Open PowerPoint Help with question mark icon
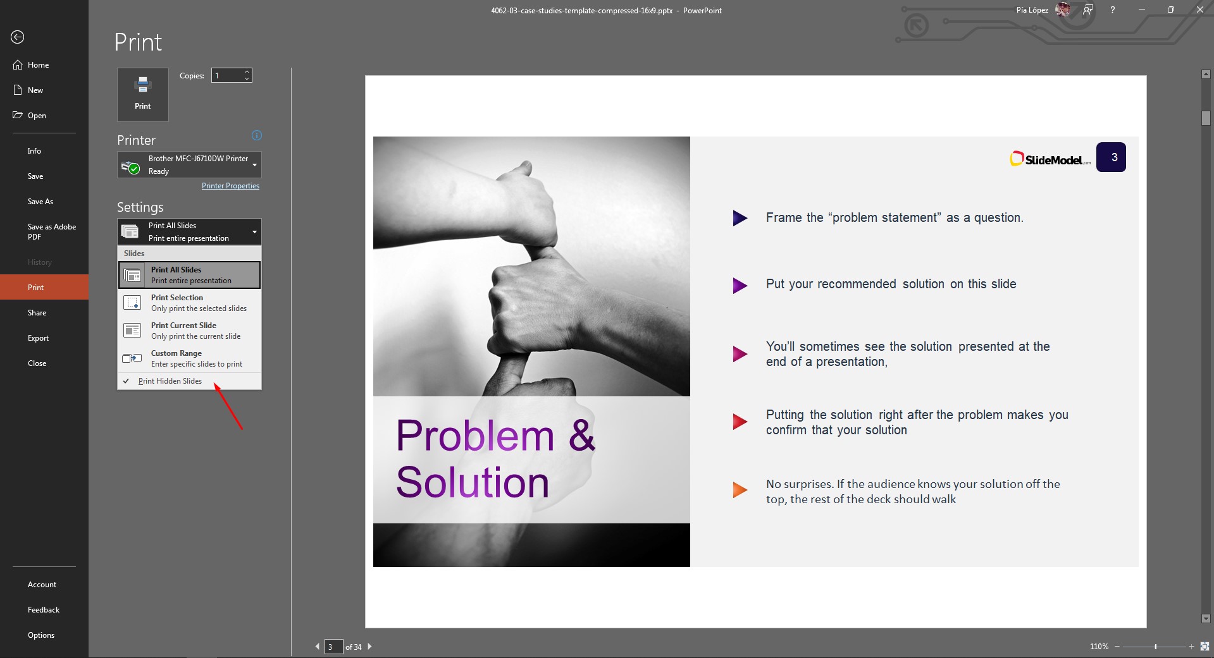This screenshot has height=658, width=1214. pos(1113,9)
